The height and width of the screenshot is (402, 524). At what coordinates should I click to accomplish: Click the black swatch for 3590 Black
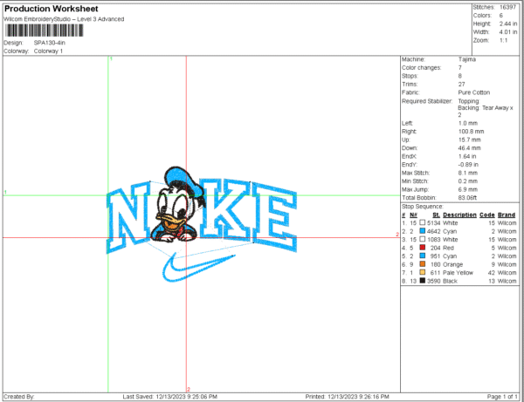[423, 281]
